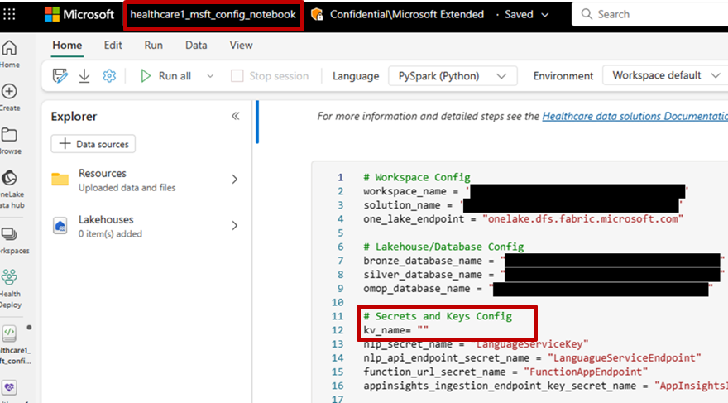Image resolution: width=728 pixels, height=403 pixels.
Task: Select the healthcare1 config notebook sidebar icon
Action: click(9, 333)
